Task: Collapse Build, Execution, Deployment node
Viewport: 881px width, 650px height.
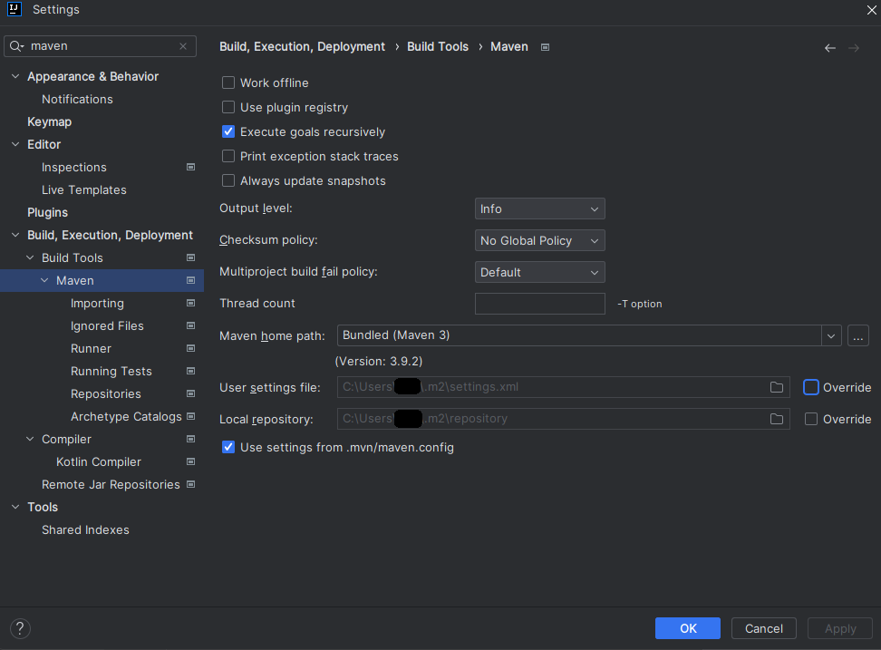Action: pyautogui.click(x=15, y=235)
